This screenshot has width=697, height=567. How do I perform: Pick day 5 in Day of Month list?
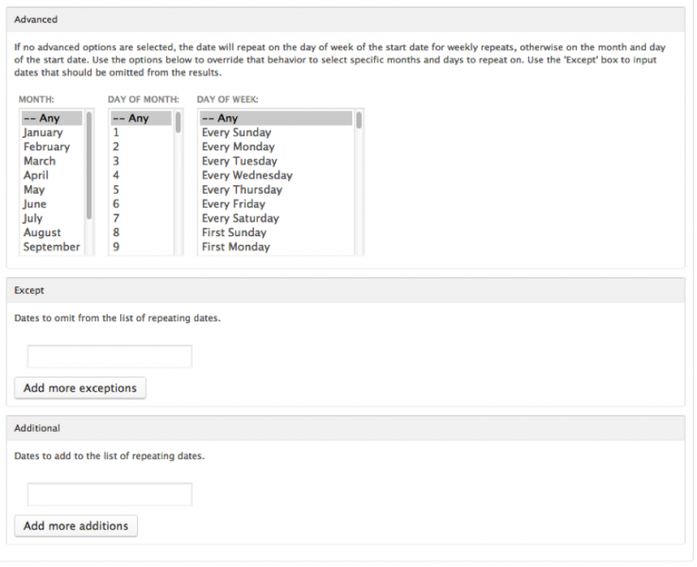pos(116,190)
